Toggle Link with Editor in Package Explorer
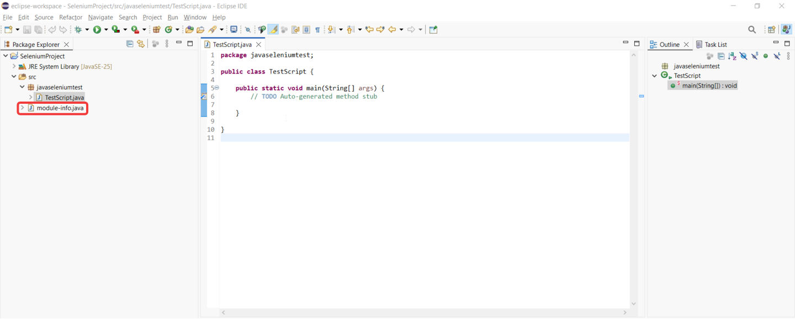 click(x=141, y=44)
